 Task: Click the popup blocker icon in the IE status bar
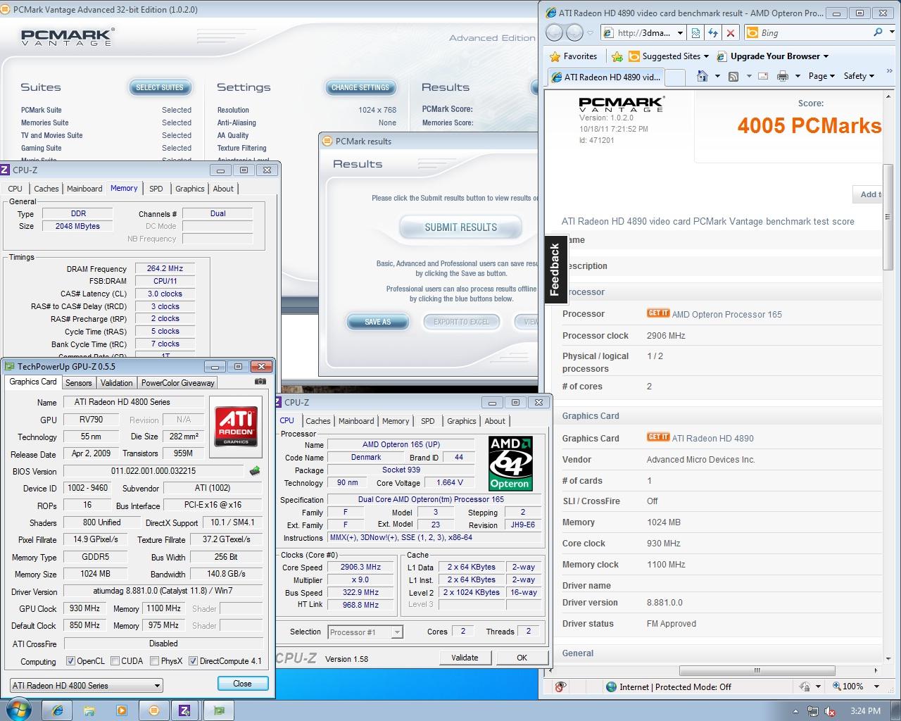point(560,686)
